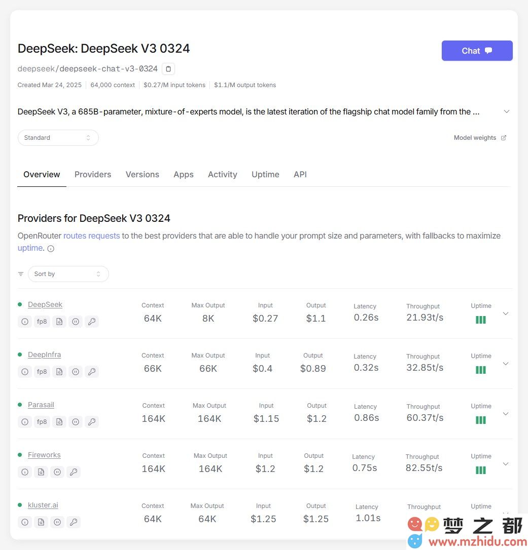Image resolution: width=528 pixels, height=550 pixels.
Task: Open the info icon in the Parasail provider row
Action: (x=24, y=422)
